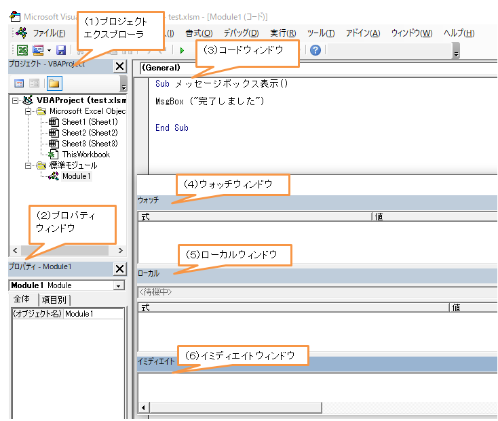Open the ファイル(F) menu
Screen dimensions: 498x421
coord(50,33)
